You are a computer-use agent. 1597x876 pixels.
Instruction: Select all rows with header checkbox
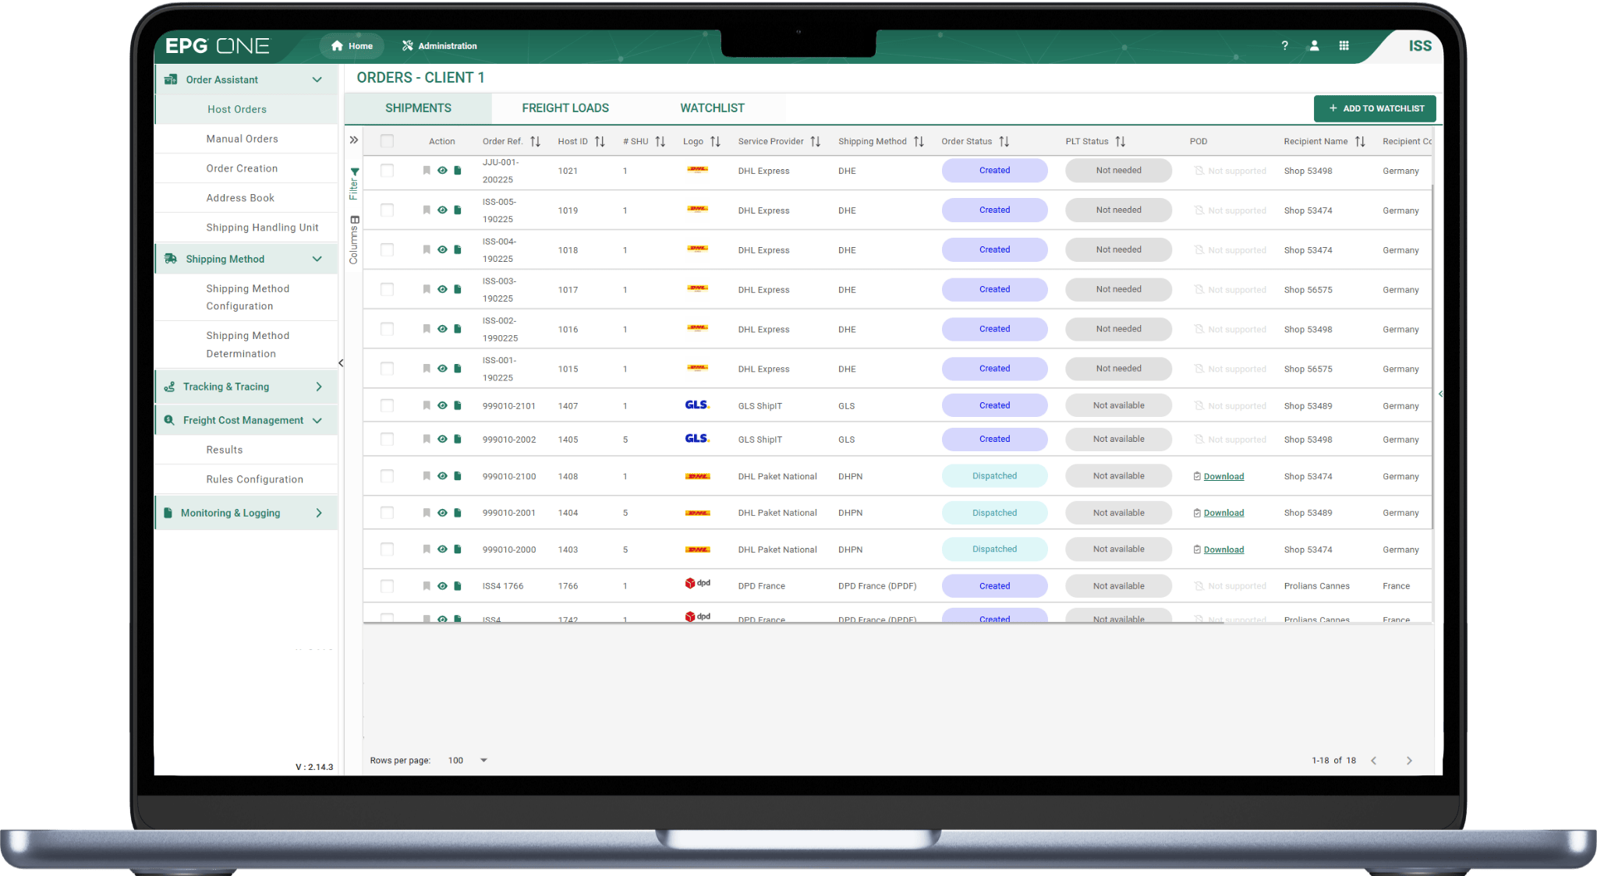(x=387, y=141)
